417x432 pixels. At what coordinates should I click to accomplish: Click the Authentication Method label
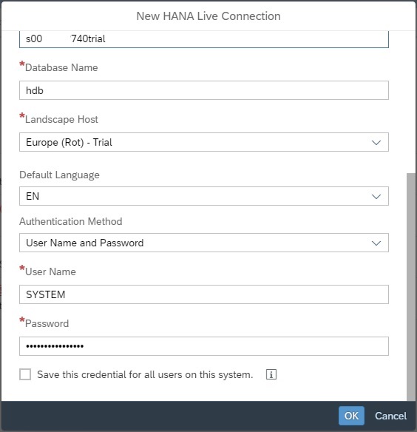tap(71, 221)
